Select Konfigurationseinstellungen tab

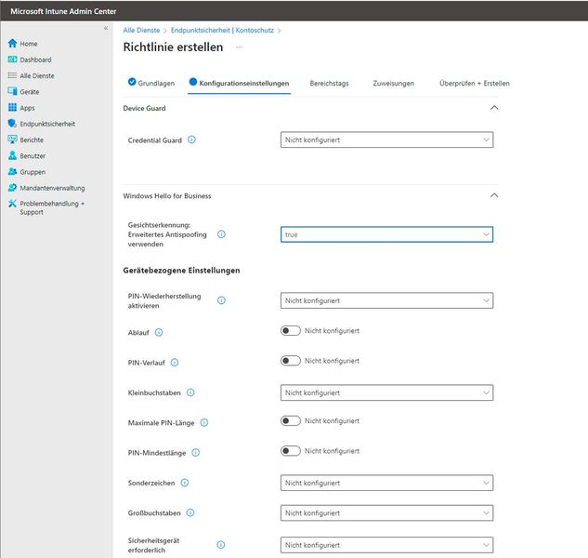coord(240,83)
